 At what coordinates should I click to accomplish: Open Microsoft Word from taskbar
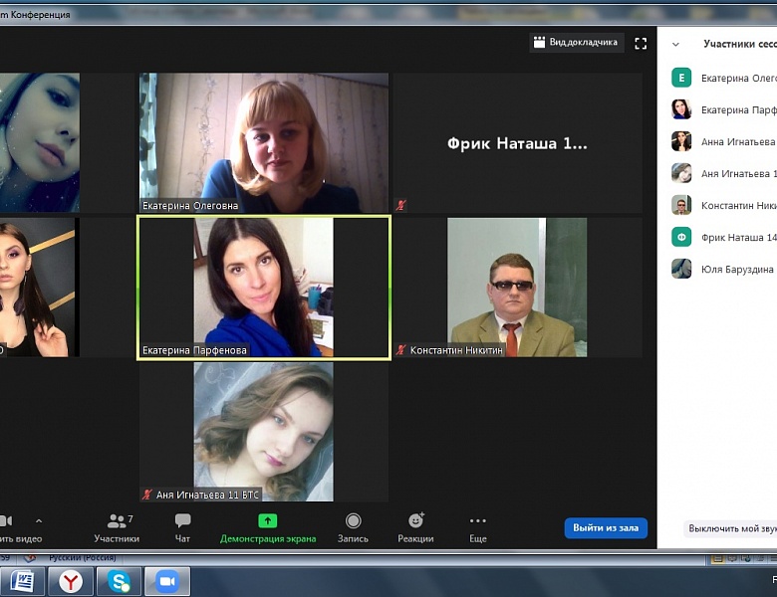coord(22,581)
